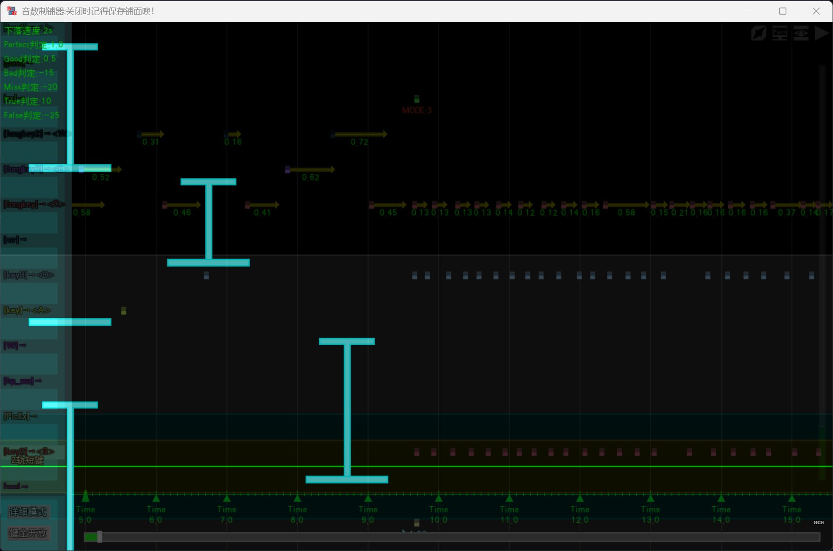Select the yellow note on key A track

123,311
